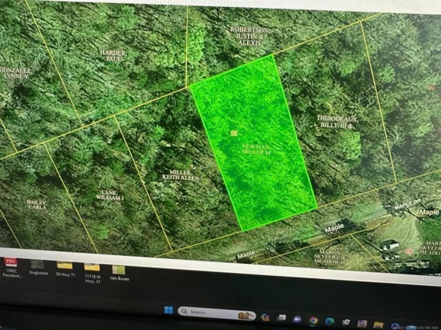
Task: Open the 11118 W Hwy. 31 desktop file
Action: [92, 266]
